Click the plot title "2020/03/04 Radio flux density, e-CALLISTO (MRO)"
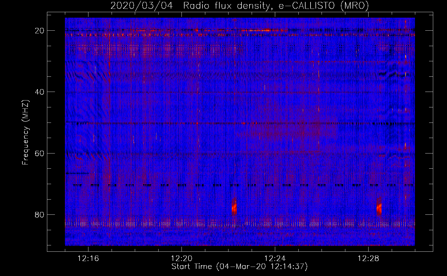 240,6
